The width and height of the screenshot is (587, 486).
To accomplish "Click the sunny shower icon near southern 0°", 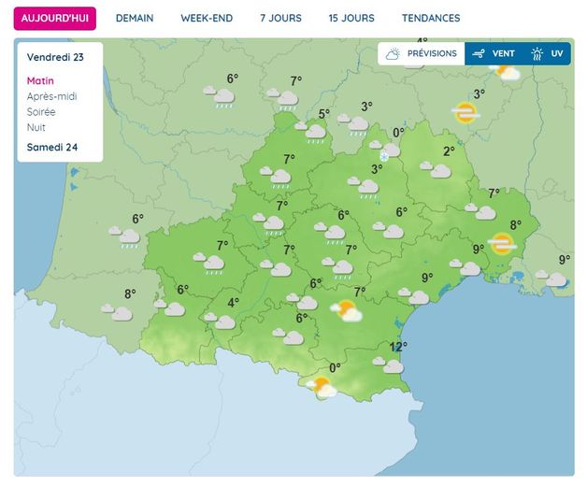I will tap(322, 387).
